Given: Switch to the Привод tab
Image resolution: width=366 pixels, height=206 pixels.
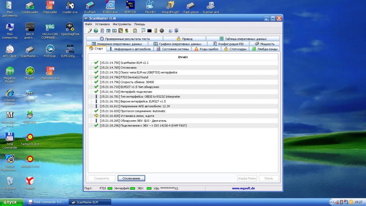Looking at the screenshot, I should click(x=185, y=39).
